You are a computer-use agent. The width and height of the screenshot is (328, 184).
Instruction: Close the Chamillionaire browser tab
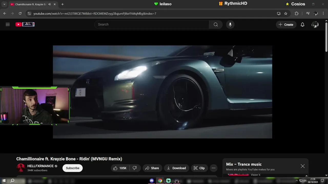(55, 4)
